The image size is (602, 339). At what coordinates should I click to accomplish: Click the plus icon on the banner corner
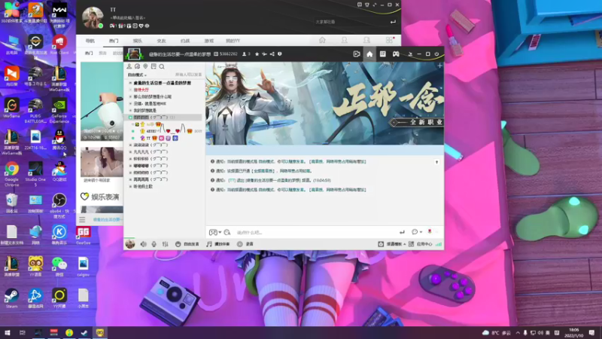pos(439,66)
